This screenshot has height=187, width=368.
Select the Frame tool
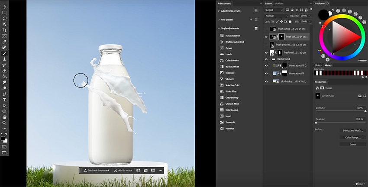point(4,36)
